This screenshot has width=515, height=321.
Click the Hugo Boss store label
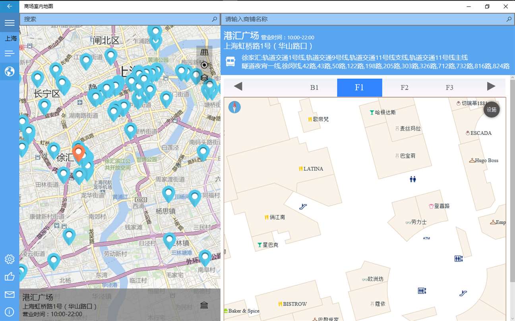484,160
